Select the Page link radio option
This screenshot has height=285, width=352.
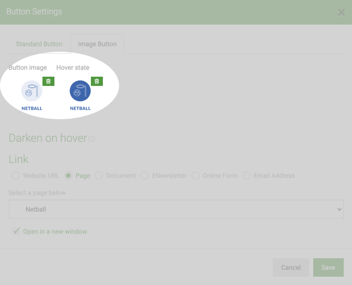point(68,176)
